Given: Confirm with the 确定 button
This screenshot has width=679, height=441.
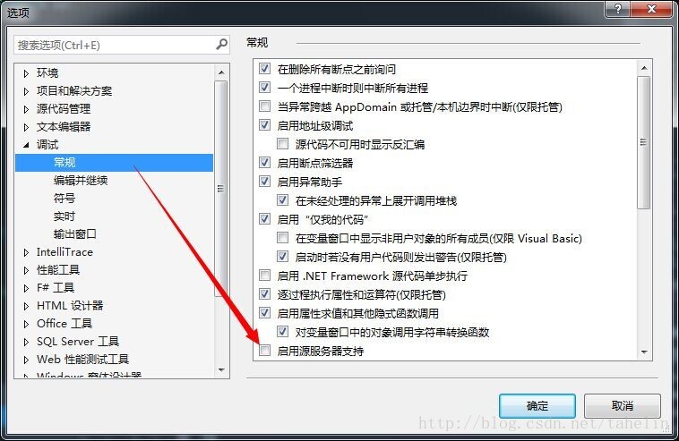Looking at the screenshot, I should click(537, 405).
